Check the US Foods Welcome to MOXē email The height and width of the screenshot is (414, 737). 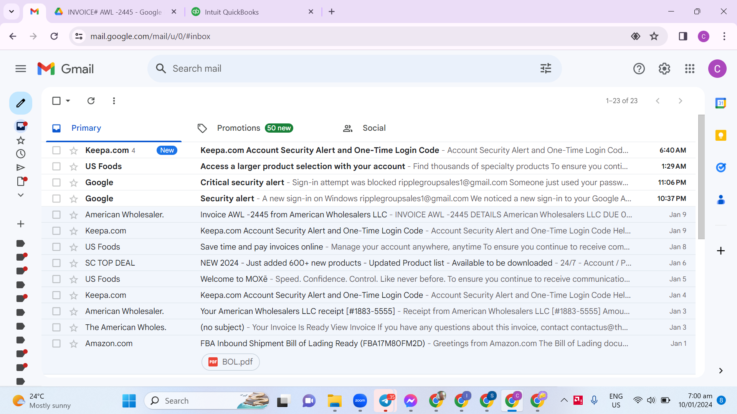click(56, 279)
